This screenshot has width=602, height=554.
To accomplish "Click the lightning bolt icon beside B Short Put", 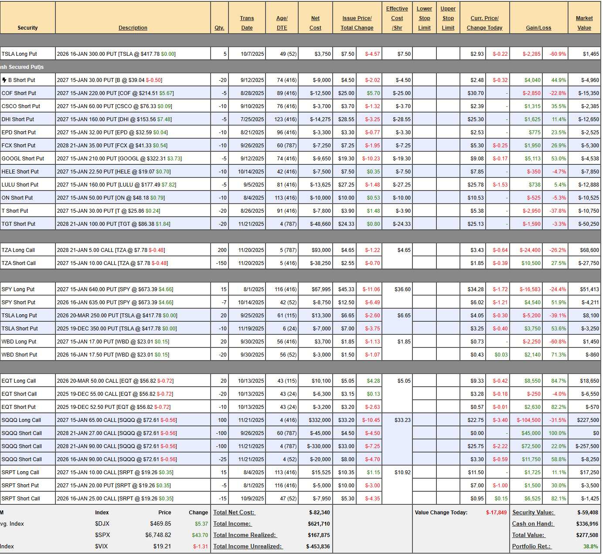I will [4, 80].
